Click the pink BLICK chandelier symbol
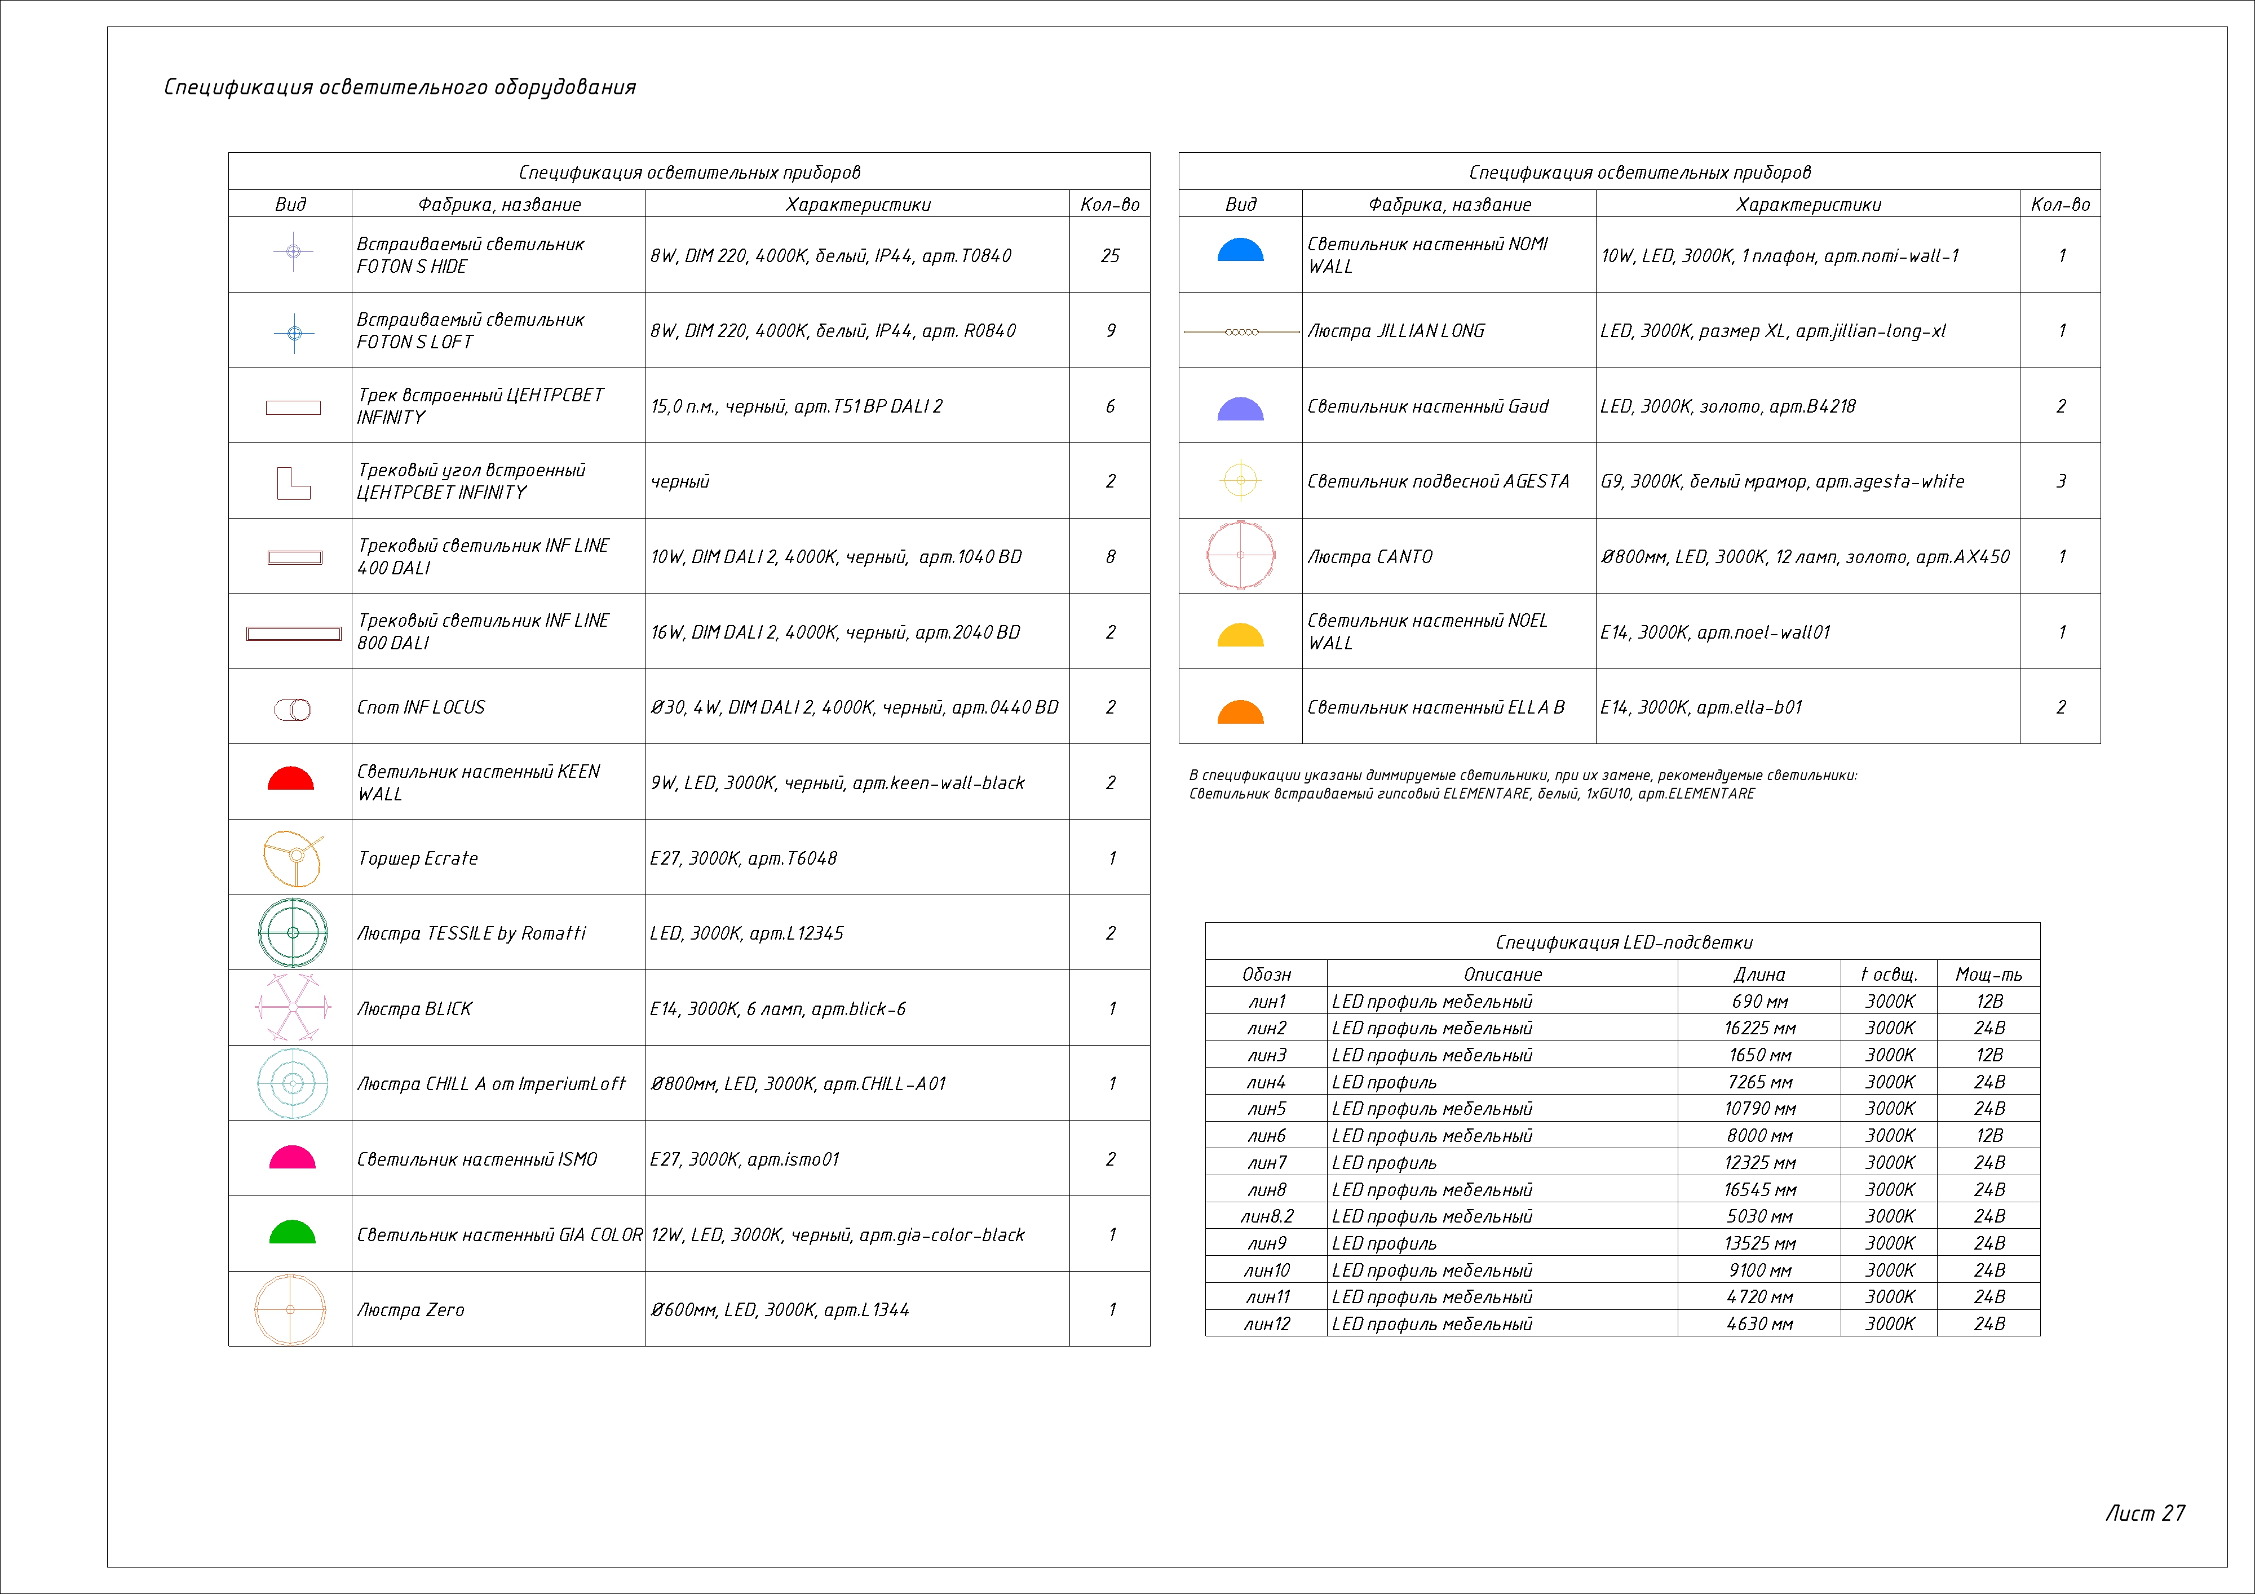2255x1594 pixels. pyautogui.click(x=291, y=1008)
